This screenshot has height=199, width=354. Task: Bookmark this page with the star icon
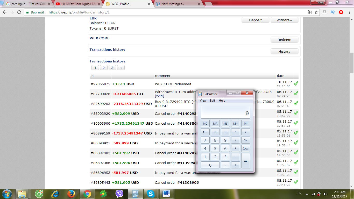click(316, 12)
